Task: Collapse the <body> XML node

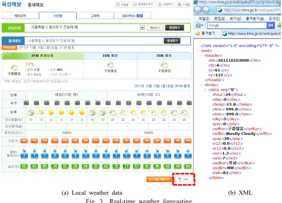Action: point(201,85)
